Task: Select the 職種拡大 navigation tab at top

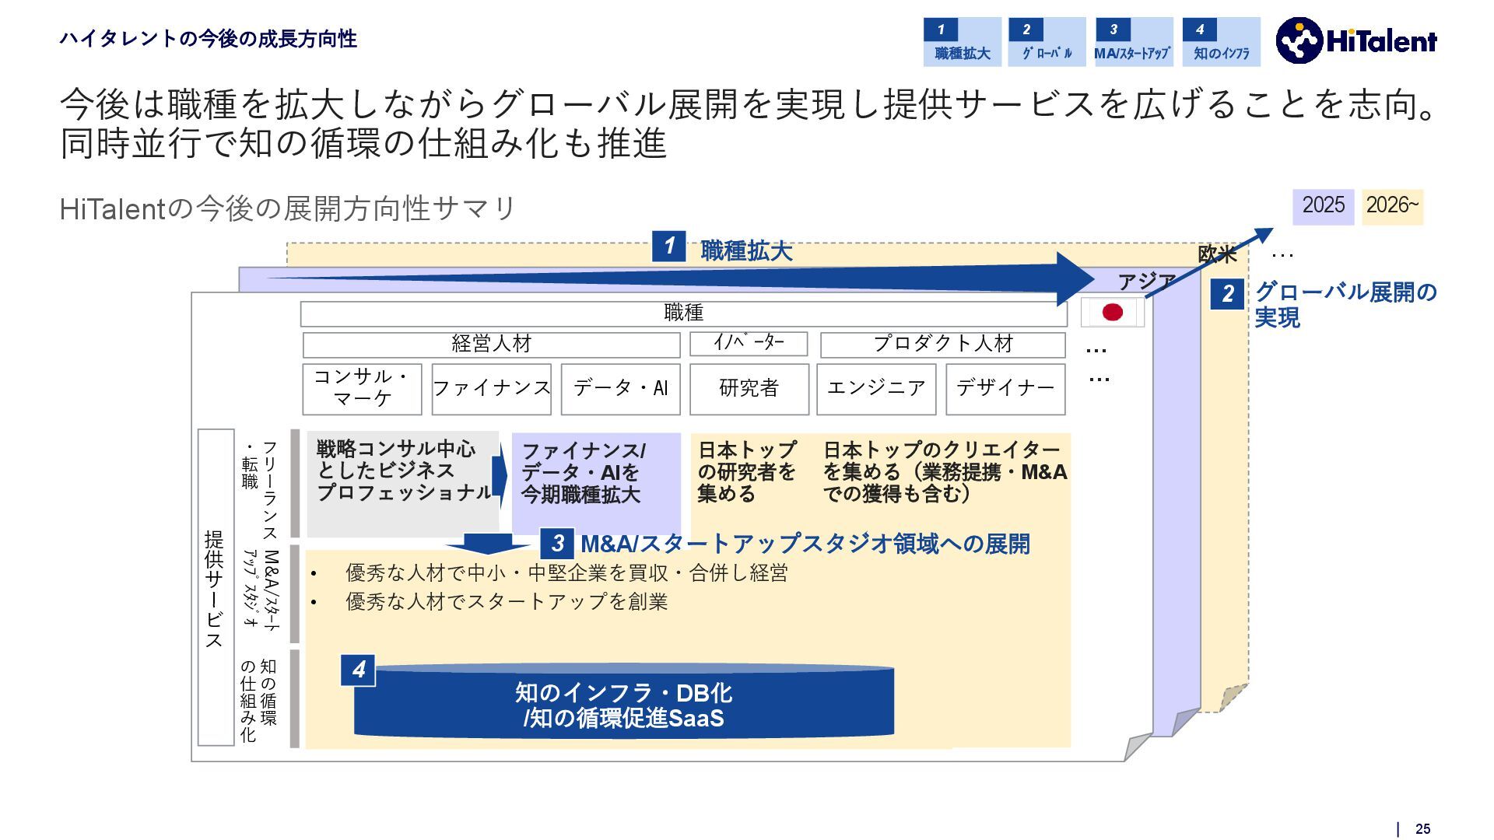Action: [x=962, y=42]
